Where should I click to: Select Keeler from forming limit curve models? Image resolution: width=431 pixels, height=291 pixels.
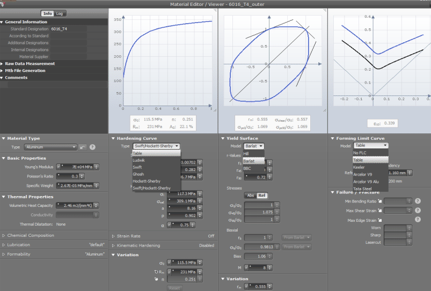[x=359, y=167]
